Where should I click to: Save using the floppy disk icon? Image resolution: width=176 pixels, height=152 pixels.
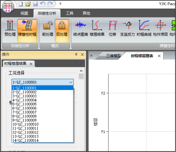click(x=35, y=4)
